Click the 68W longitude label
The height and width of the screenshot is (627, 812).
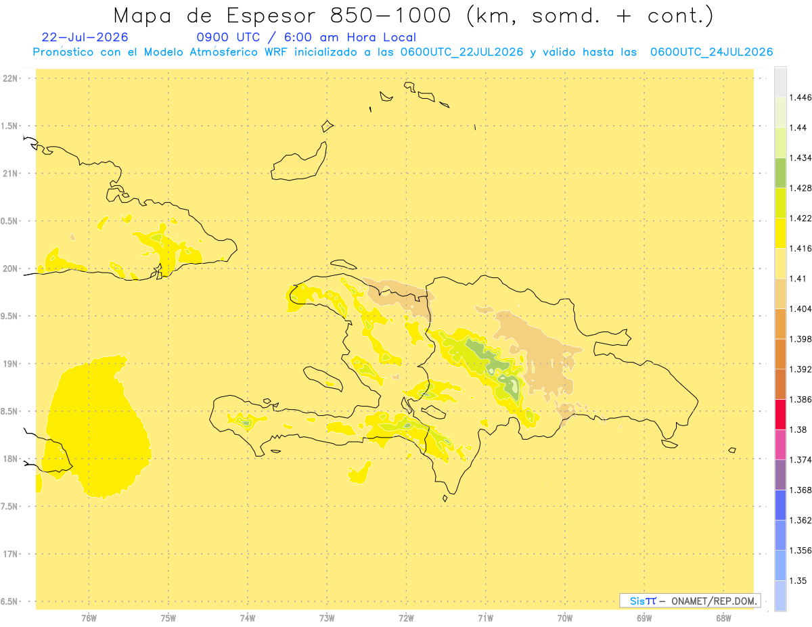[x=723, y=618]
